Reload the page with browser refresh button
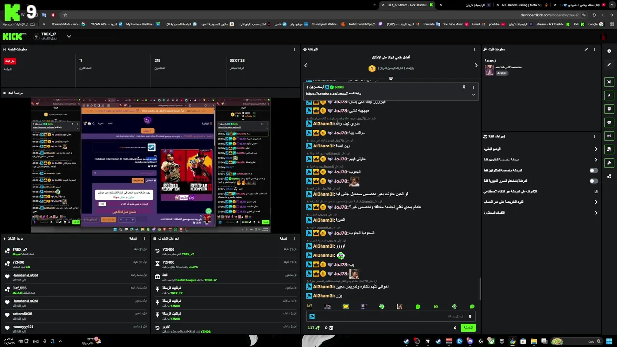Image resolution: width=617 pixels, height=347 pixels. pyautogui.click(x=595, y=15)
